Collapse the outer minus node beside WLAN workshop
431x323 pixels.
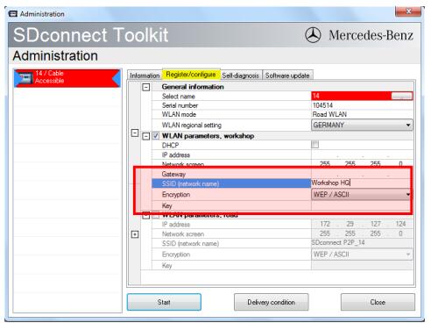135,133
